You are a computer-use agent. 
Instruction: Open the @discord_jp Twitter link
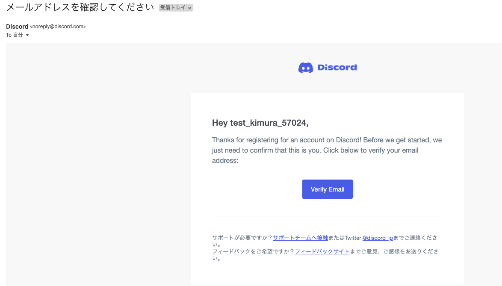point(378,238)
